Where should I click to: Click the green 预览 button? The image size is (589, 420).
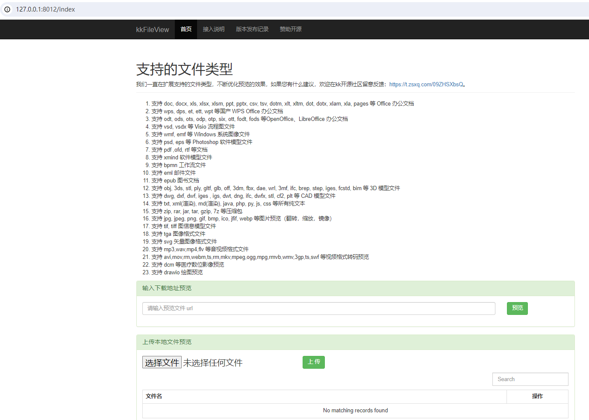517,308
